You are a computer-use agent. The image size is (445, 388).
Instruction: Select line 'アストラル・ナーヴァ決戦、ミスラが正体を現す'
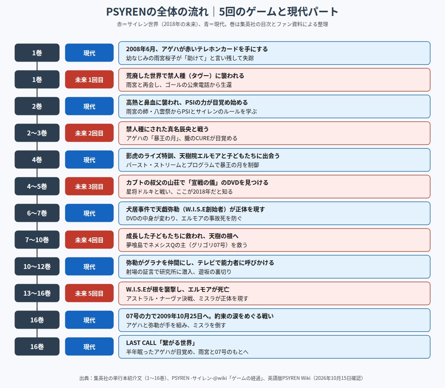(x=187, y=298)
